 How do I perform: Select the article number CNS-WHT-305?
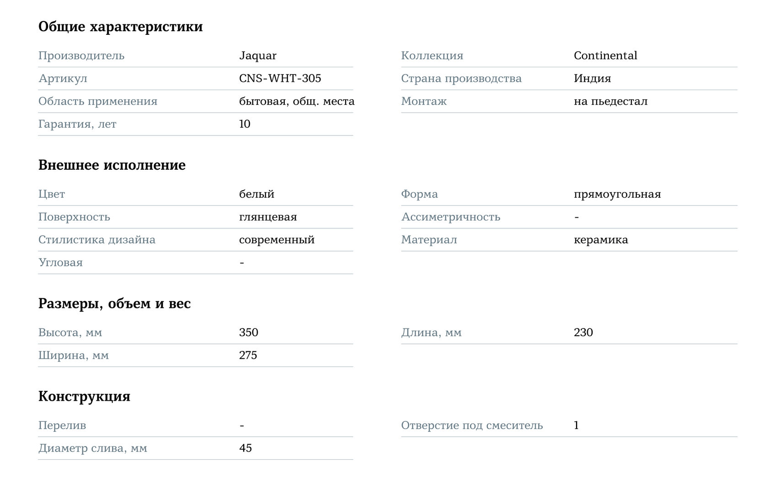[x=280, y=79]
